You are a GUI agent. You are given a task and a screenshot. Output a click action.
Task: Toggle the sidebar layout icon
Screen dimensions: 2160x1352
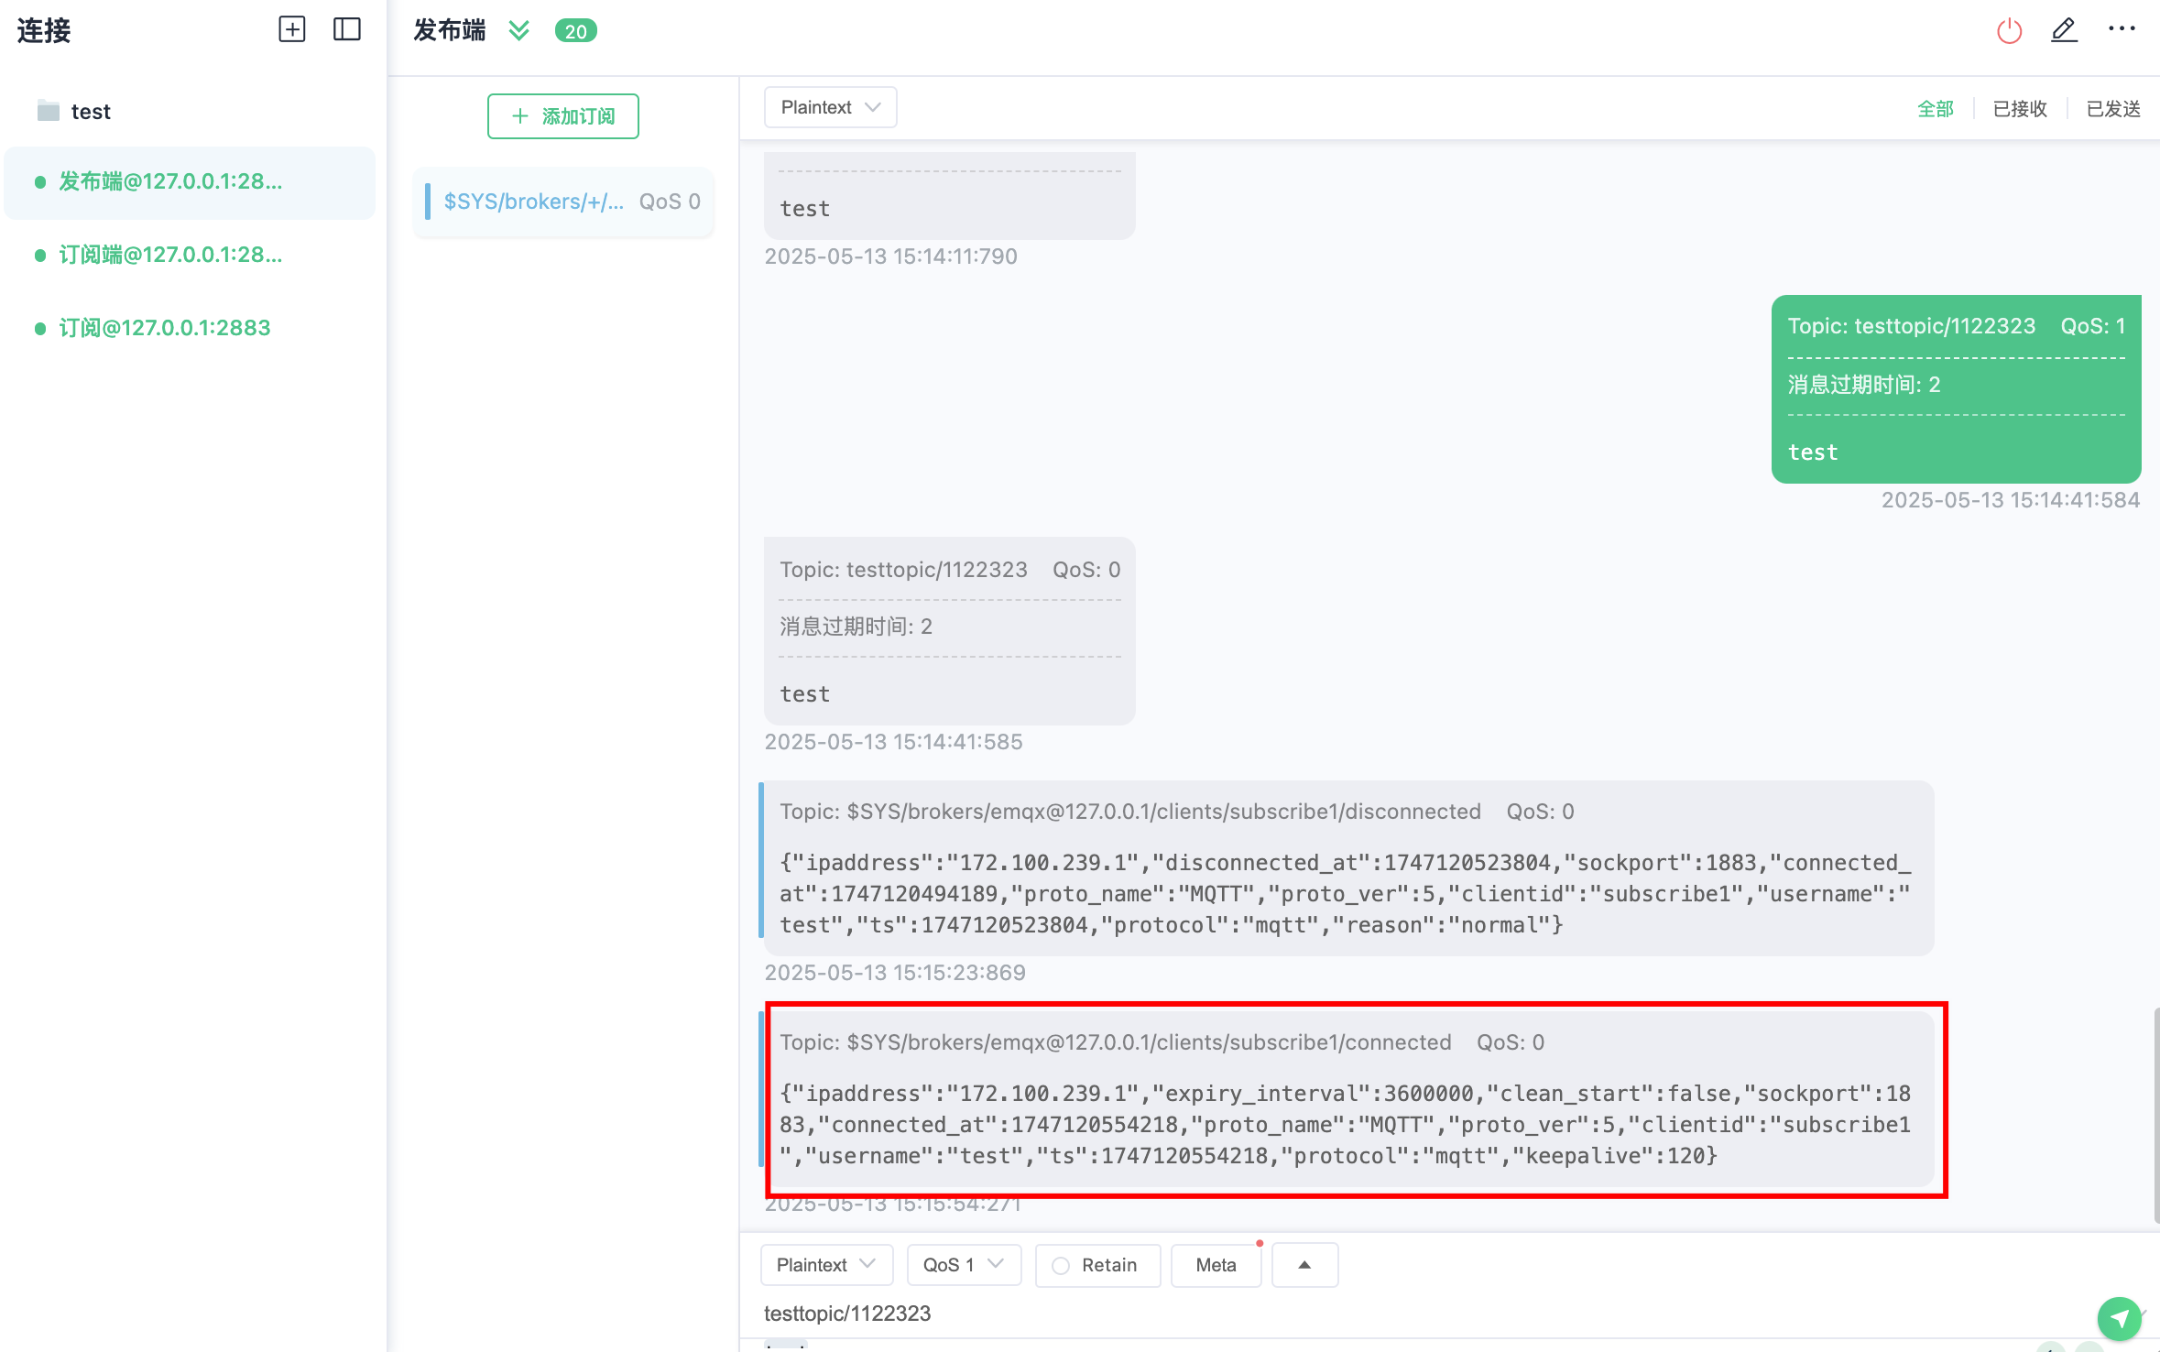tap(347, 29)
